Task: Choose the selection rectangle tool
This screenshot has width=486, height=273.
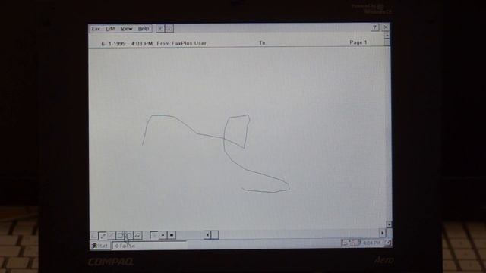Action: 94,236
